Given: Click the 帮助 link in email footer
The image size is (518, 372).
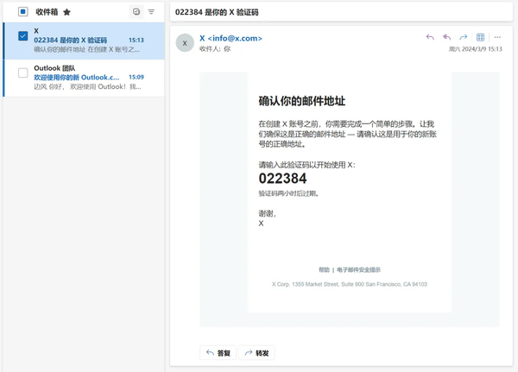Looking at the screenshot, I should pos(324,270).
